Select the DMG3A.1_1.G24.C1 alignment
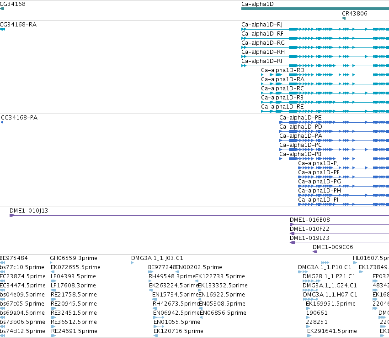Image resolution: width=389 pixels, height=338 pixels. click(310, 290)
